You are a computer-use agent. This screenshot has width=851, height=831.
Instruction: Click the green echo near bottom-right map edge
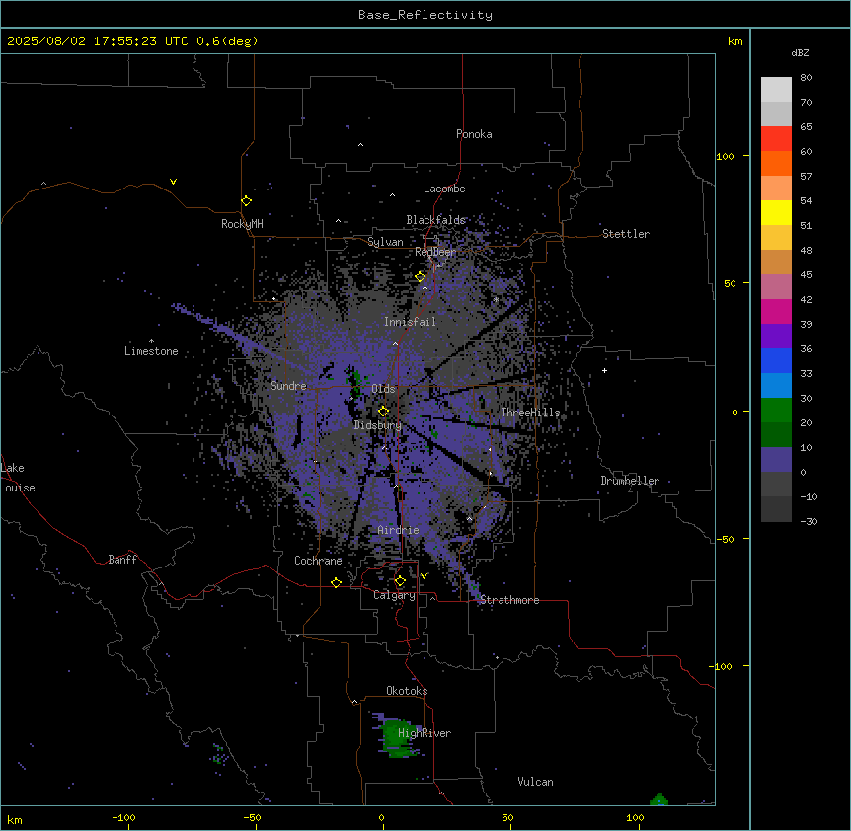point(658,799)
